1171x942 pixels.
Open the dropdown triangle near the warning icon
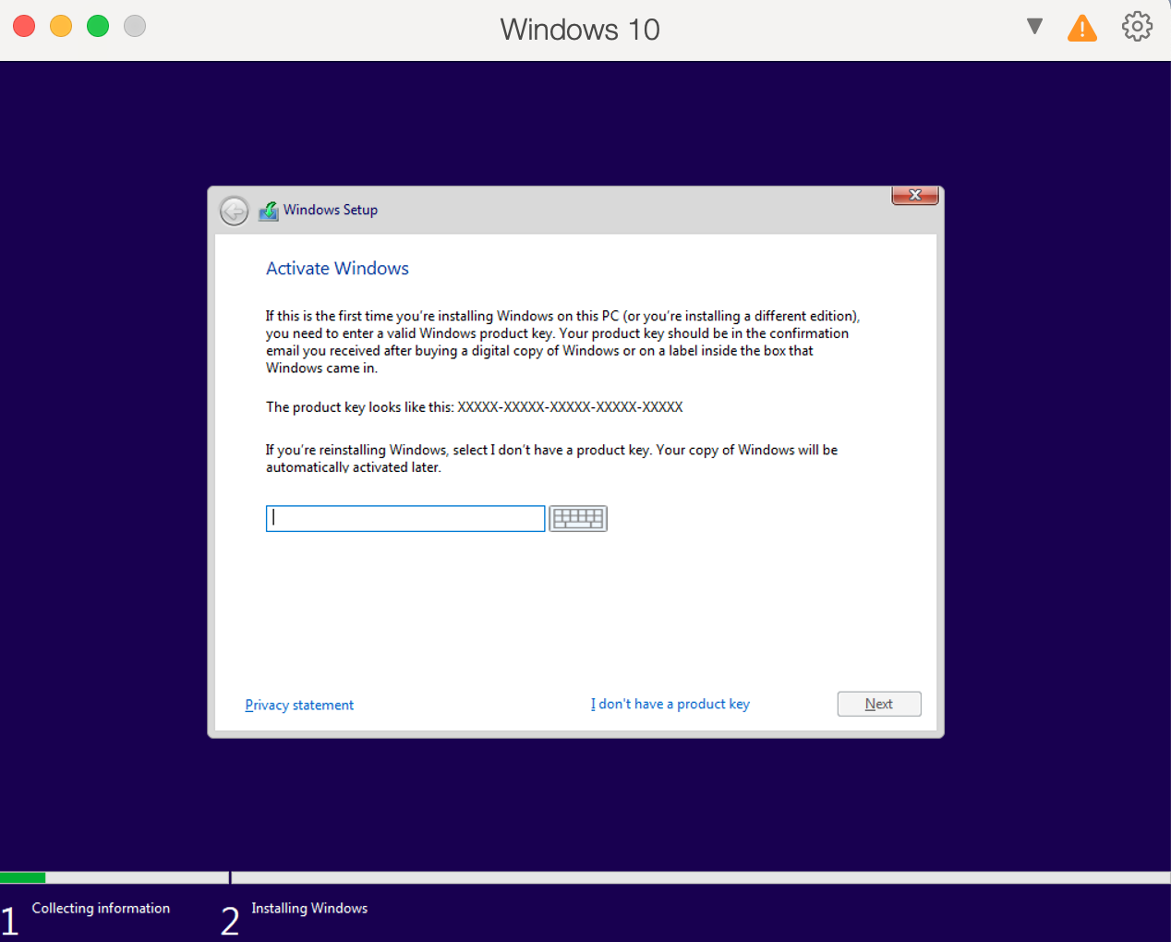(x=1034, y=27)
